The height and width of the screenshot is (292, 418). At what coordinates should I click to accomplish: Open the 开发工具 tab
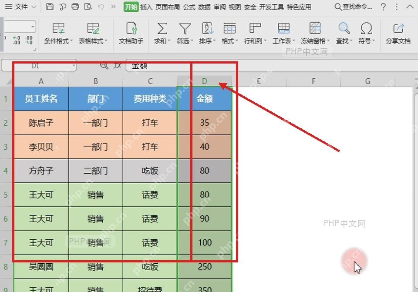click(x=271, y=7)
